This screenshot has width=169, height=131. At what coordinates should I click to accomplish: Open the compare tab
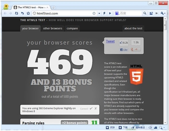72,28
